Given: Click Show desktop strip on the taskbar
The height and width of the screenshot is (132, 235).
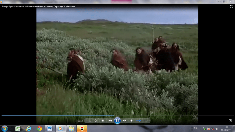Looking at the screenshot, I should tap(234, 129).
